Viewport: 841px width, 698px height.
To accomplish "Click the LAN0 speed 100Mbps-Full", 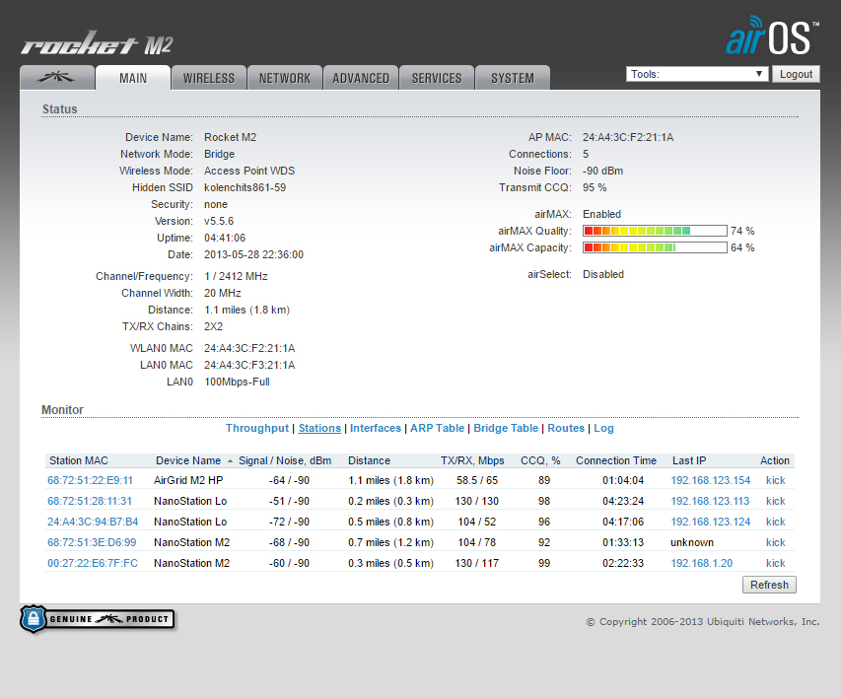I will pyautogui.click(x=237, y=382).
